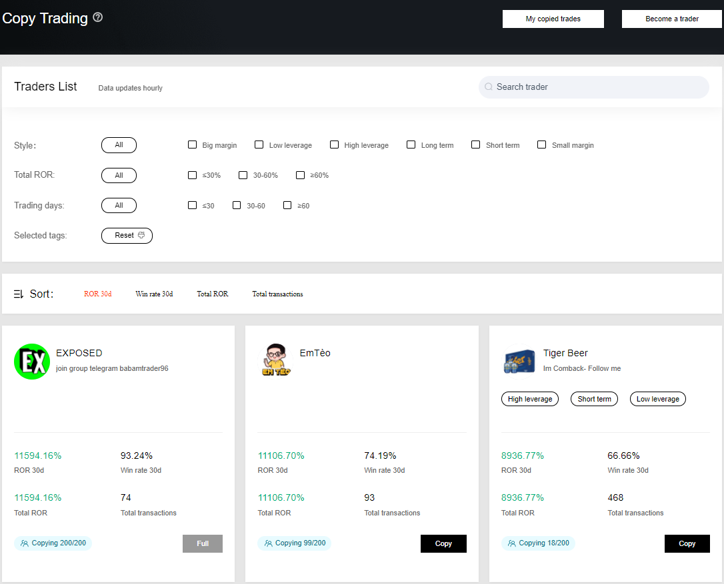
Task: Click the magnifier icon in search field
Action: pyautogui.click(x=489, y=87)
